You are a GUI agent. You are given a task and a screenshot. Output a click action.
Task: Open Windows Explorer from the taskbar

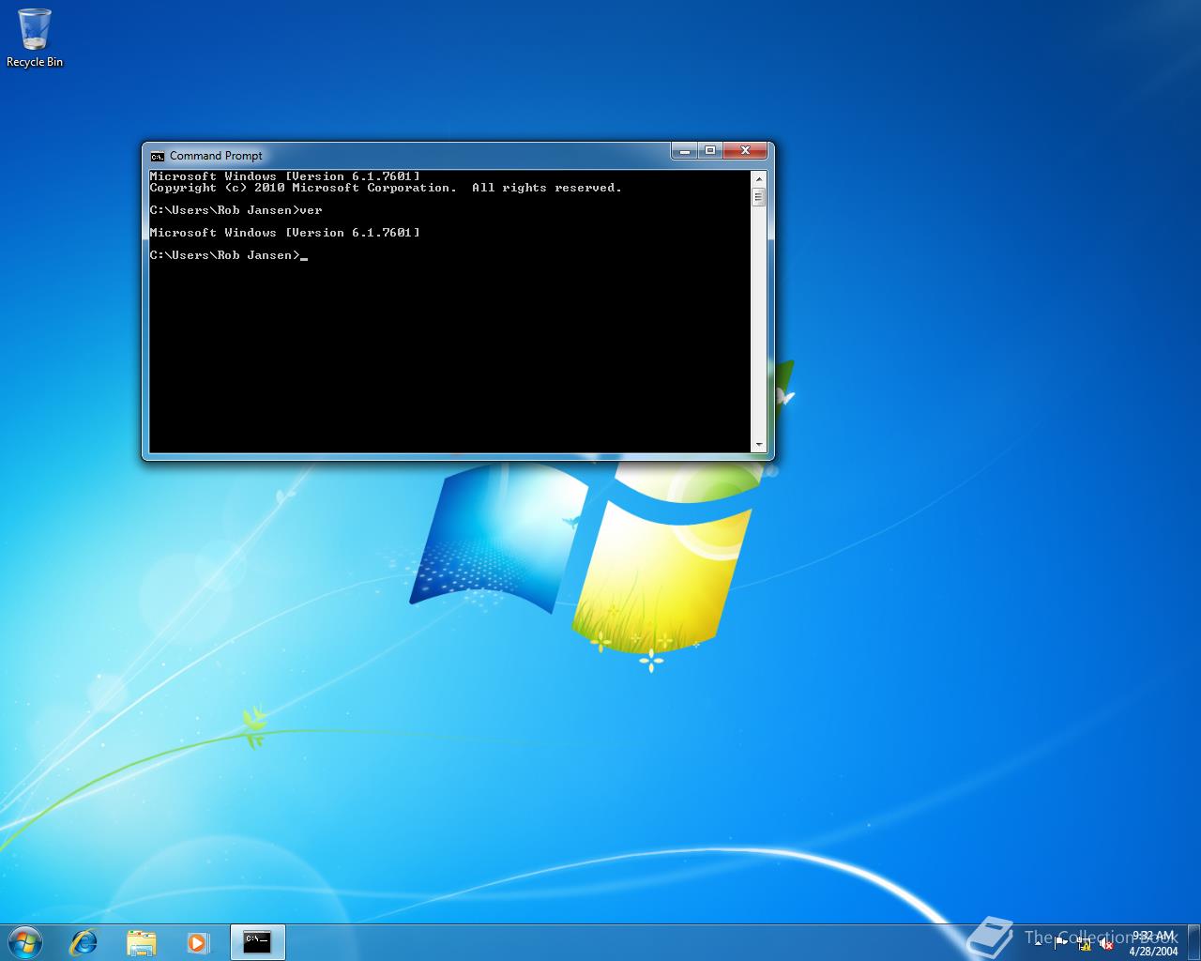click(x=141, y=941)
